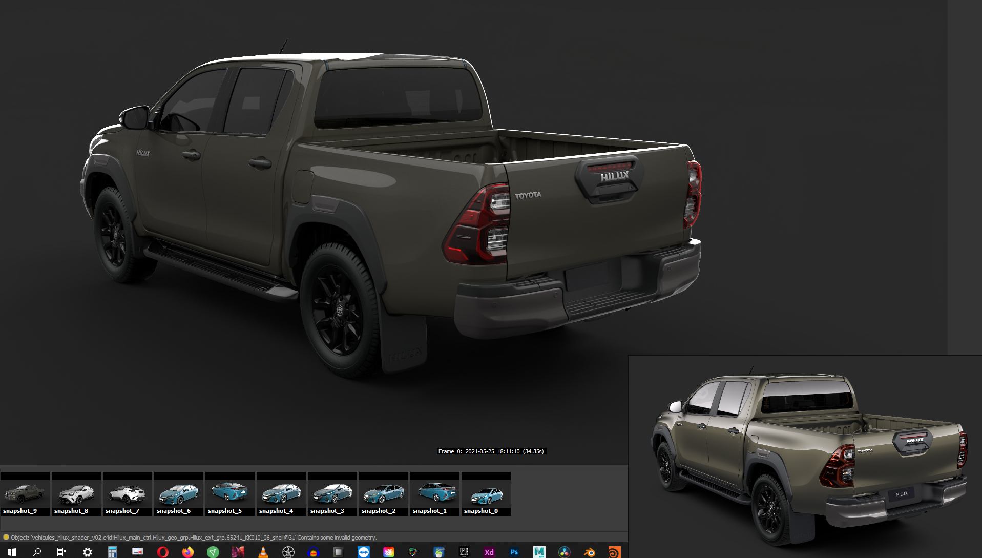Click the invalid geometry warning message
The height and width of the screenshot is (558, 982).
(194, 538)
